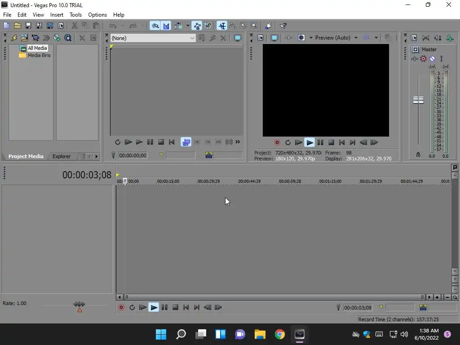Select Media Bins folder in the tree
460x345 pixels.
tap(39, 55)
